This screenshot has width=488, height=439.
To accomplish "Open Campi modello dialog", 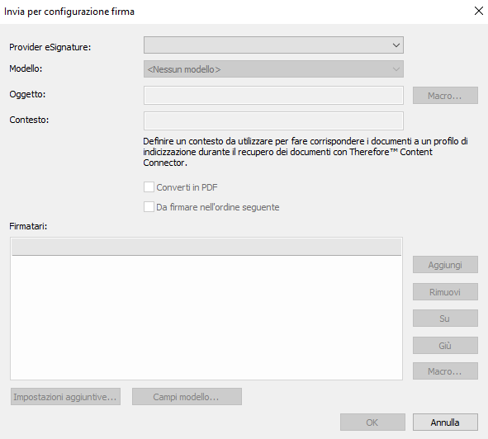I will click(x=187, y=397).
